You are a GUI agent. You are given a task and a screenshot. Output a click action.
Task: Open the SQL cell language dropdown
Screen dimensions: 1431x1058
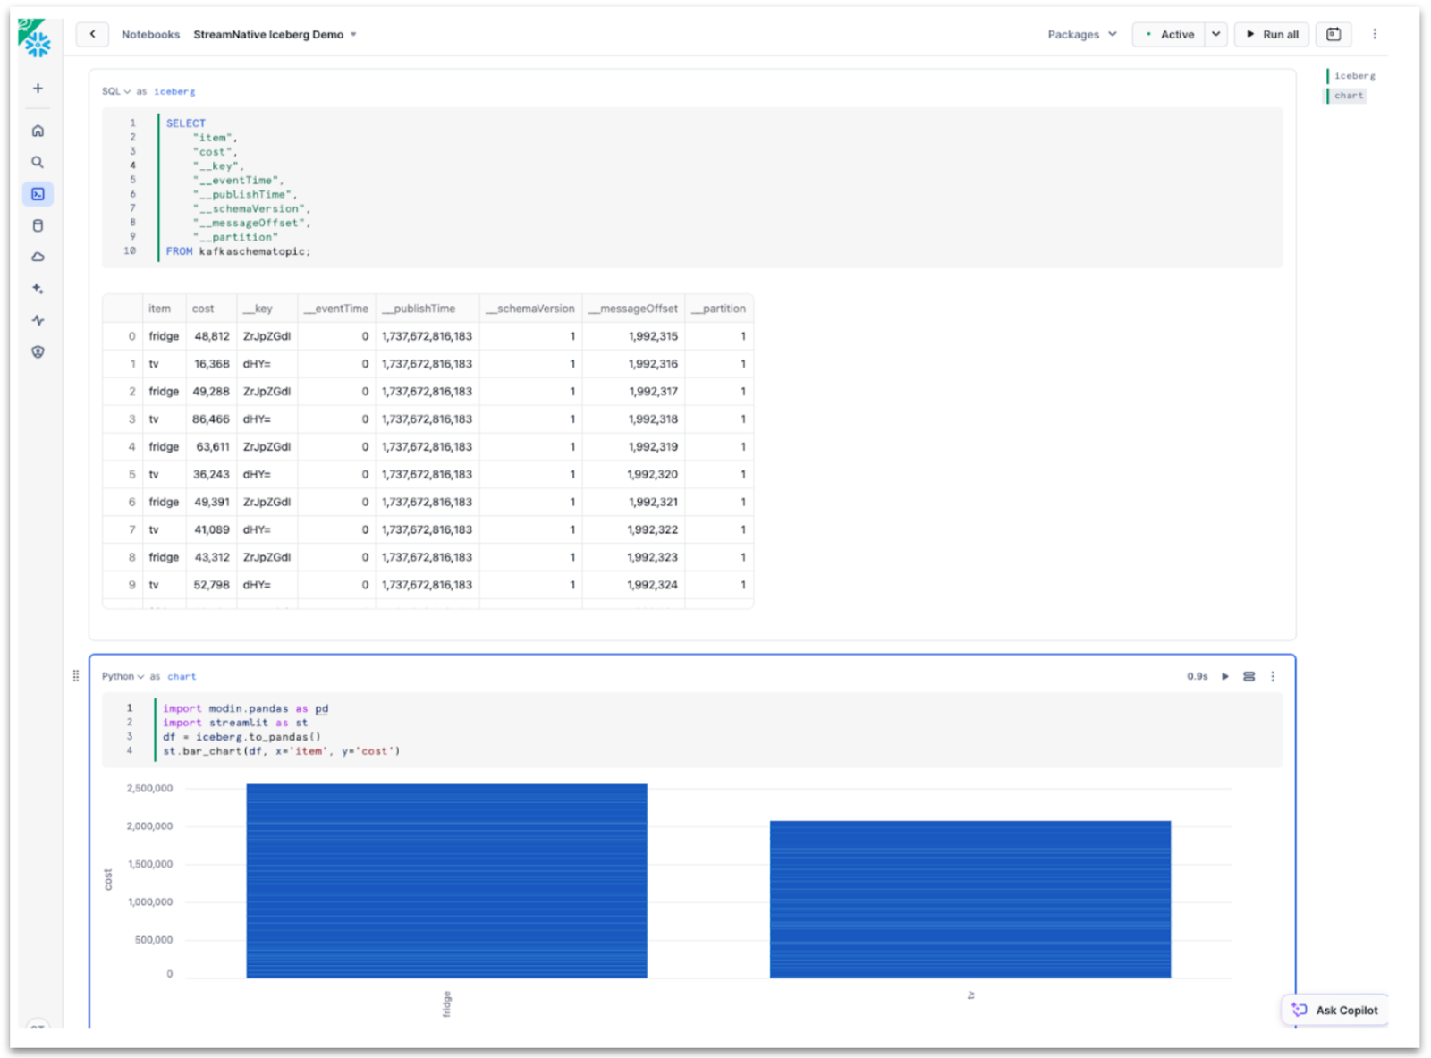click(x=115, y=91)
